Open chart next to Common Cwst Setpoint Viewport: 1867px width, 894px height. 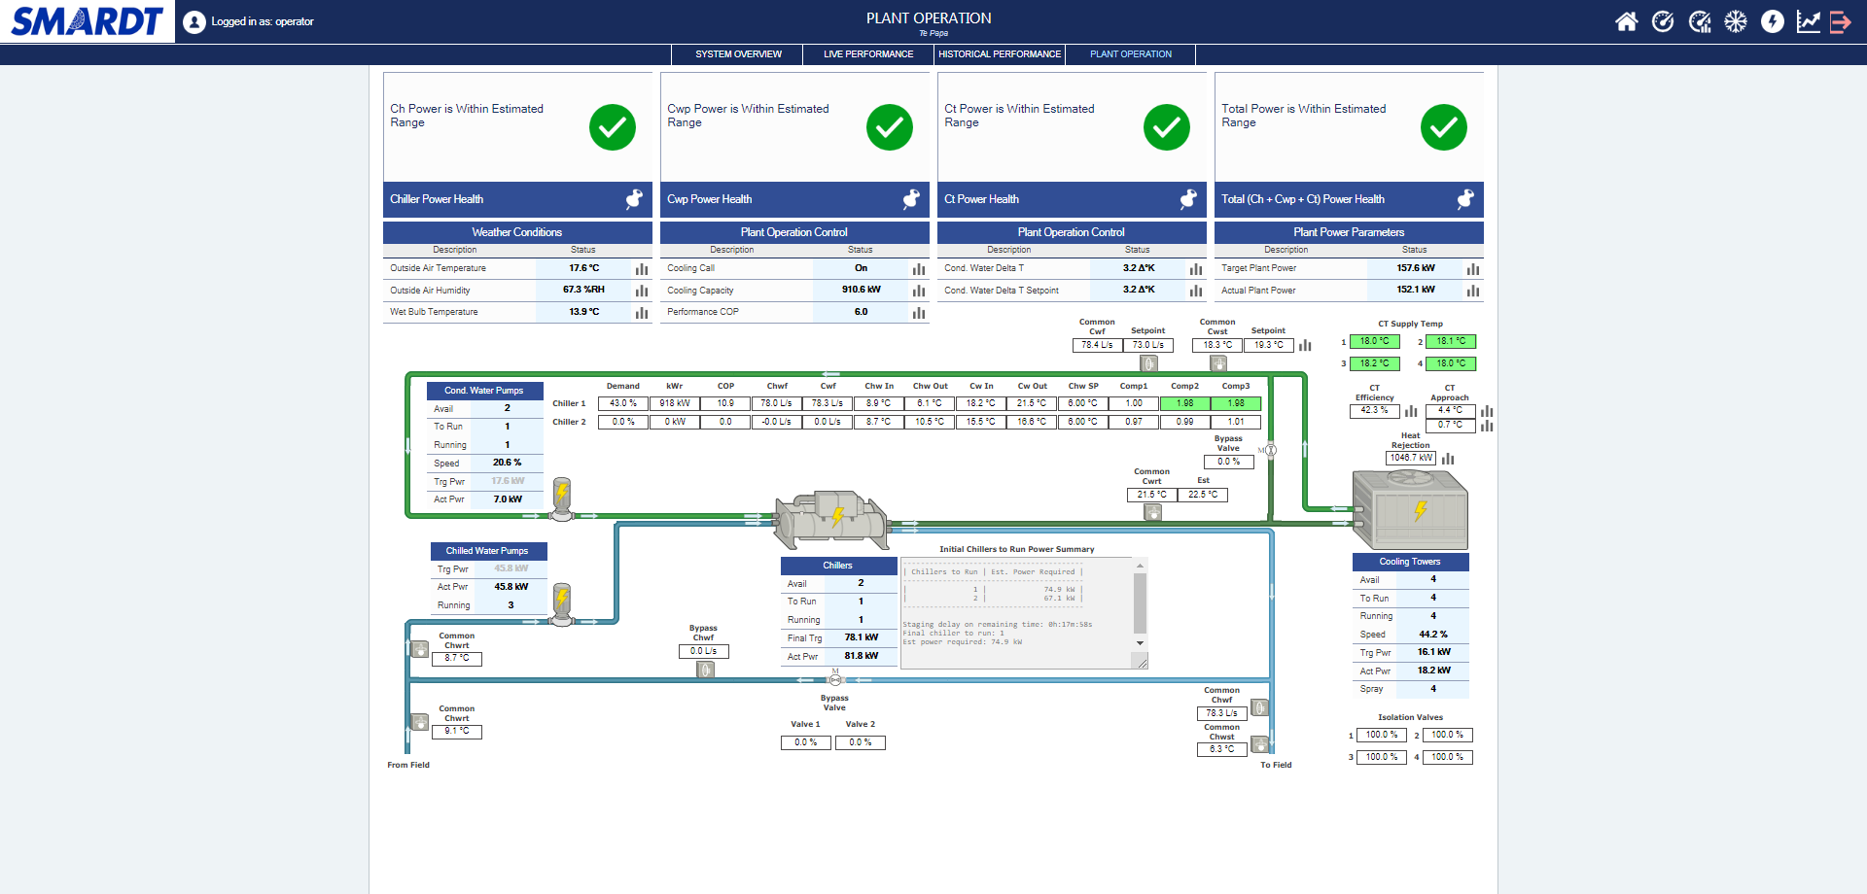1305,346
